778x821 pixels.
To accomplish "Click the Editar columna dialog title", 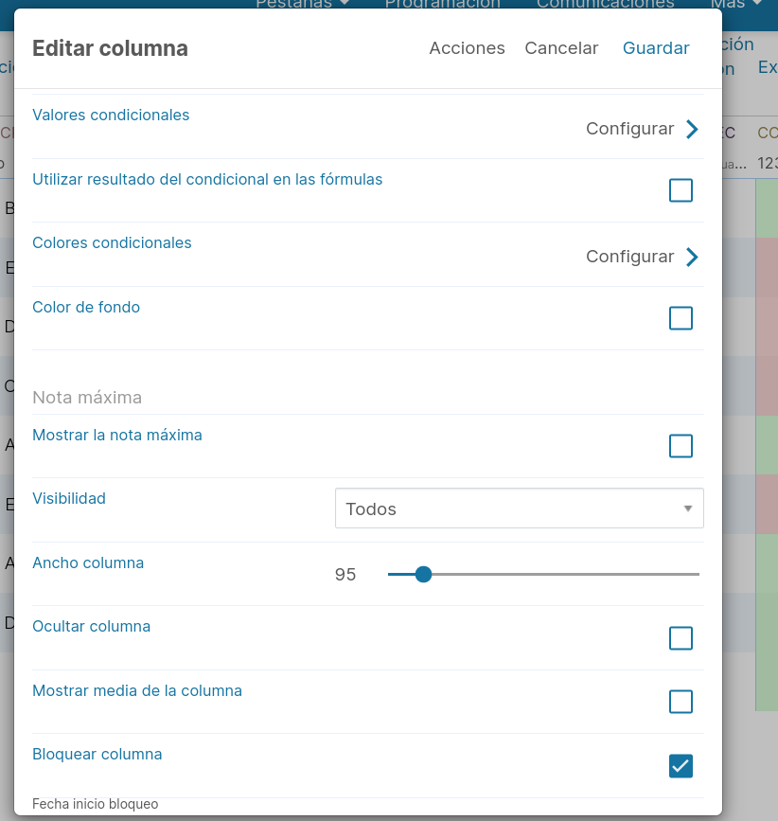I will pos(110,48).
